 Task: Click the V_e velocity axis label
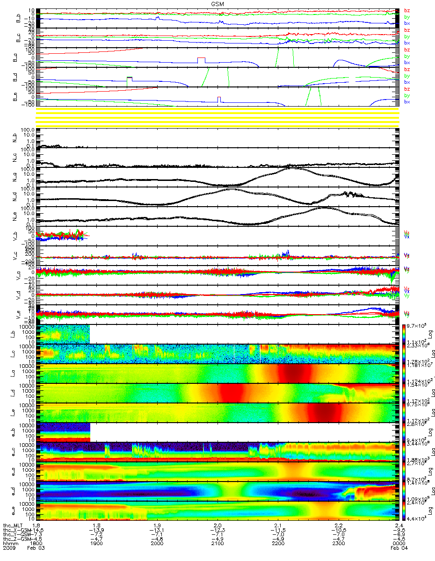[19, 315]
